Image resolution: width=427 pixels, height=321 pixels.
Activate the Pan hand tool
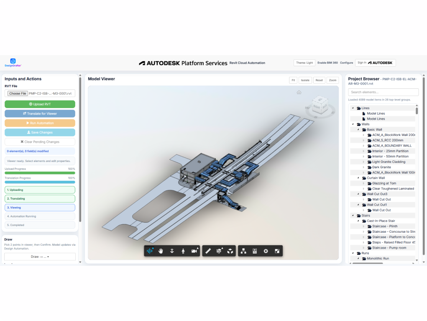(161, 251)
